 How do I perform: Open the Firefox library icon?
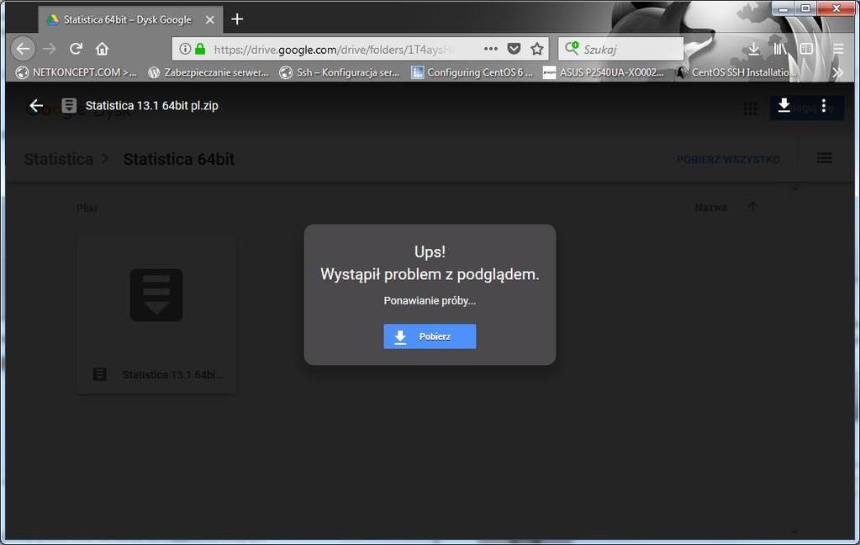coord(780,49)
